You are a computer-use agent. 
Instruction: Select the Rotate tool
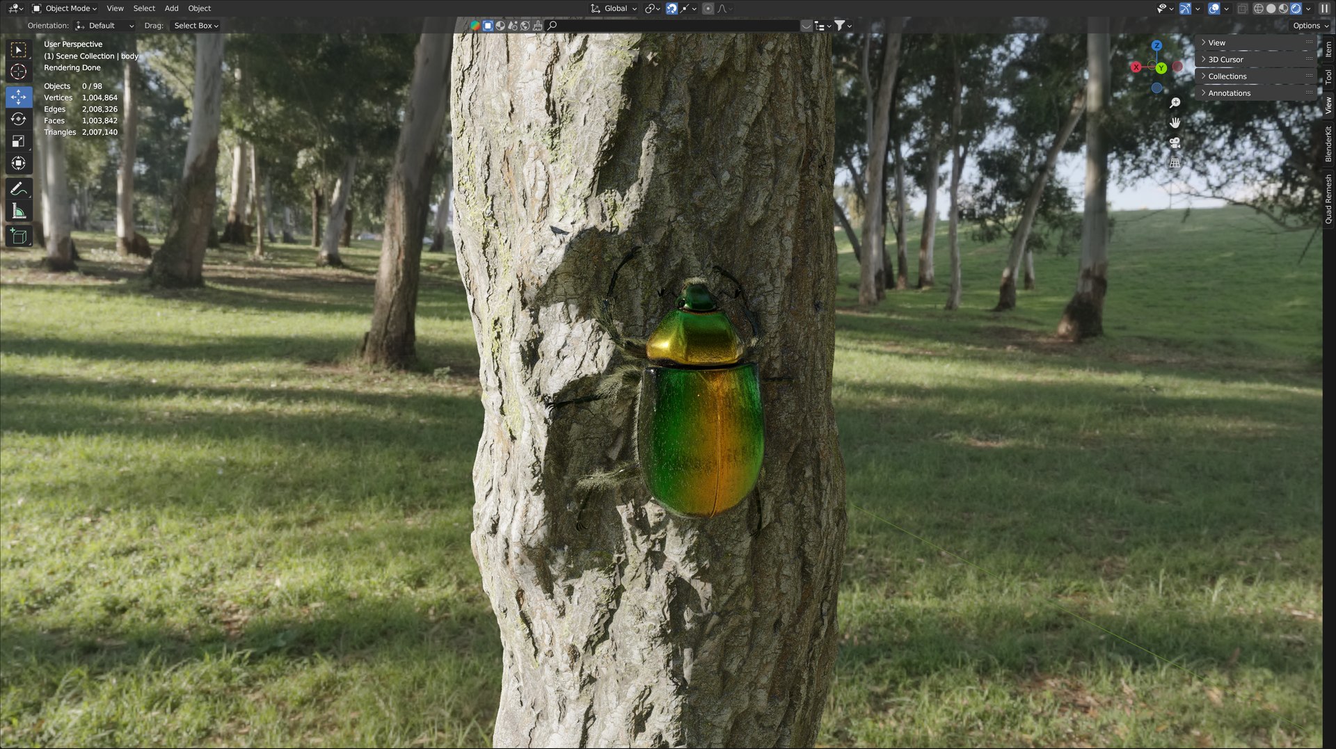[x=19, y=119]
